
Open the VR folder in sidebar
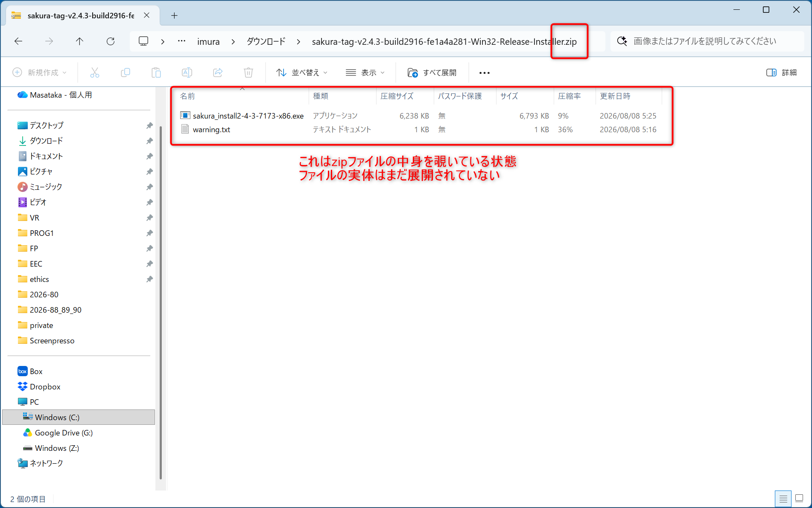tap(34, 218)
